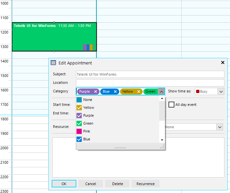Click the Subject text field

150,74
